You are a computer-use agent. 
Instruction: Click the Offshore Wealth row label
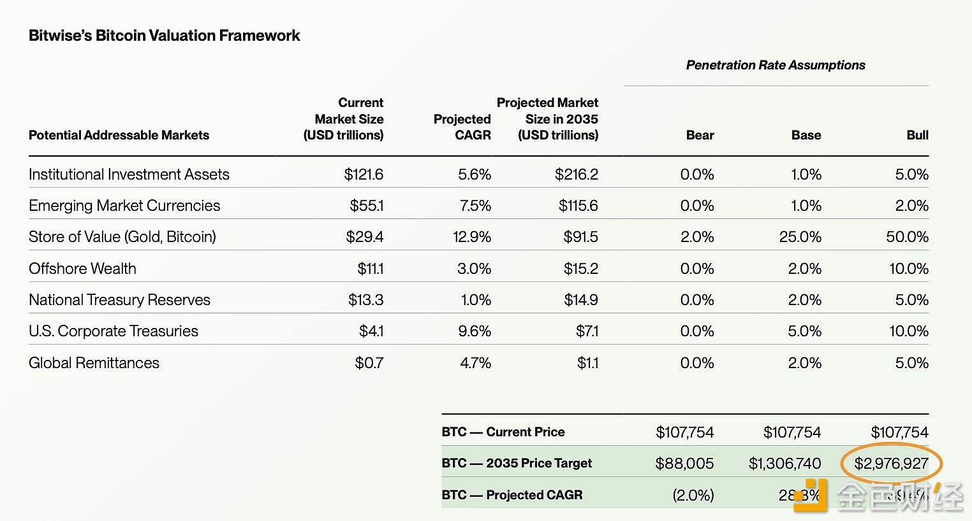tap(82, 269)
